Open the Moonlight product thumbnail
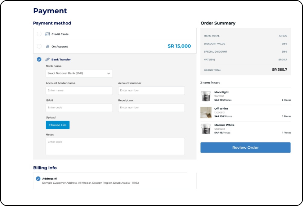This screenshot has width=303, height=206. click(206, 96)
